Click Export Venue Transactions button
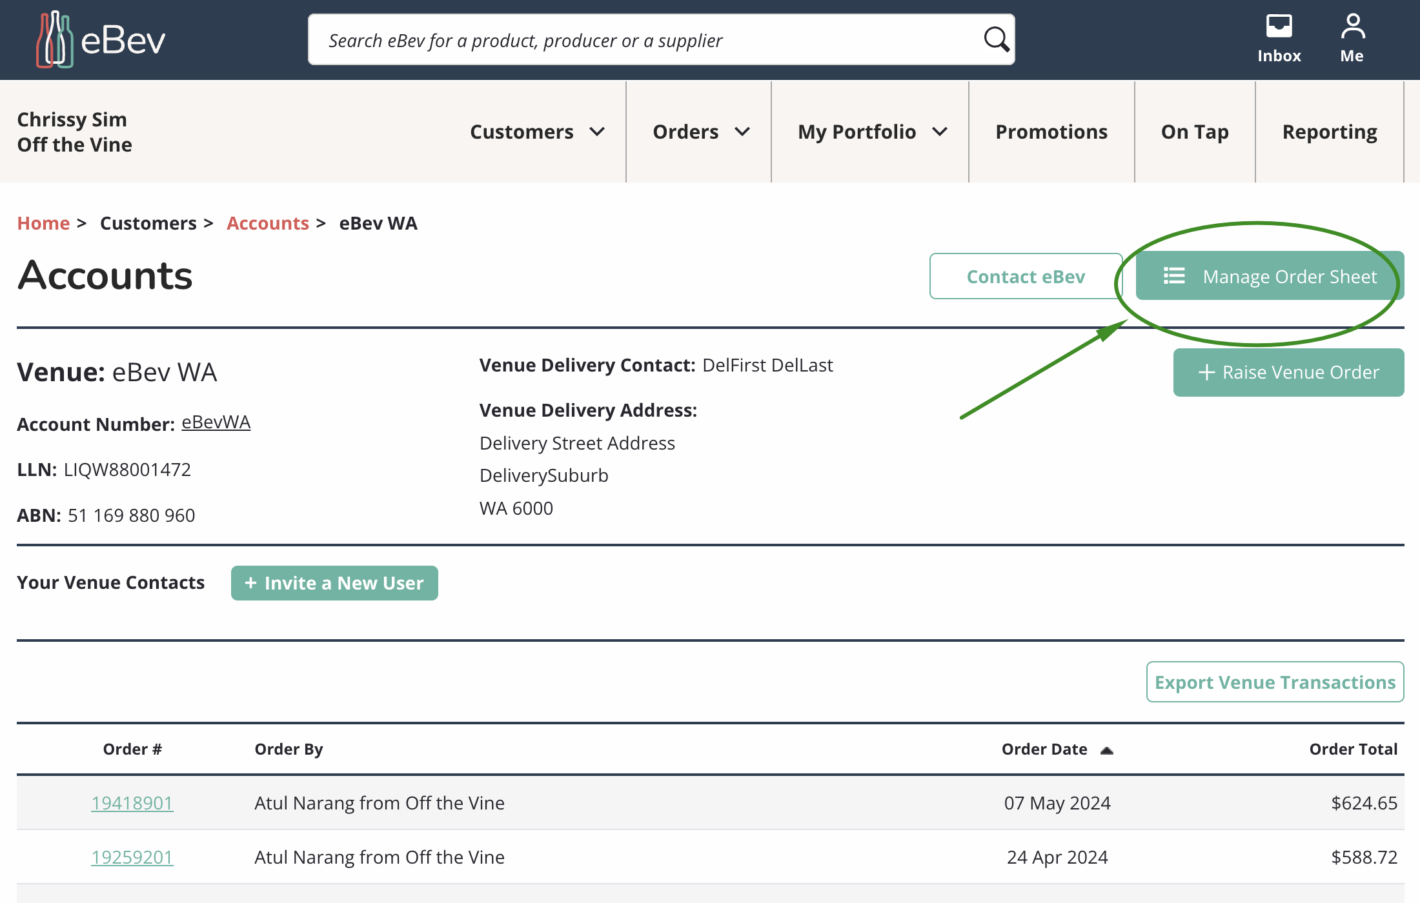1420x903 pixels. 1275,682
